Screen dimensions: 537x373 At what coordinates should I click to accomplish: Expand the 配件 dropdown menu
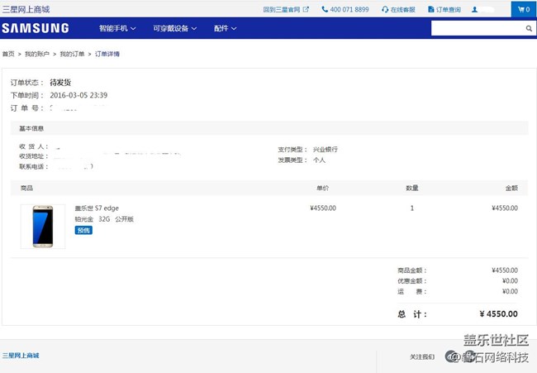(x=225, y=28)
